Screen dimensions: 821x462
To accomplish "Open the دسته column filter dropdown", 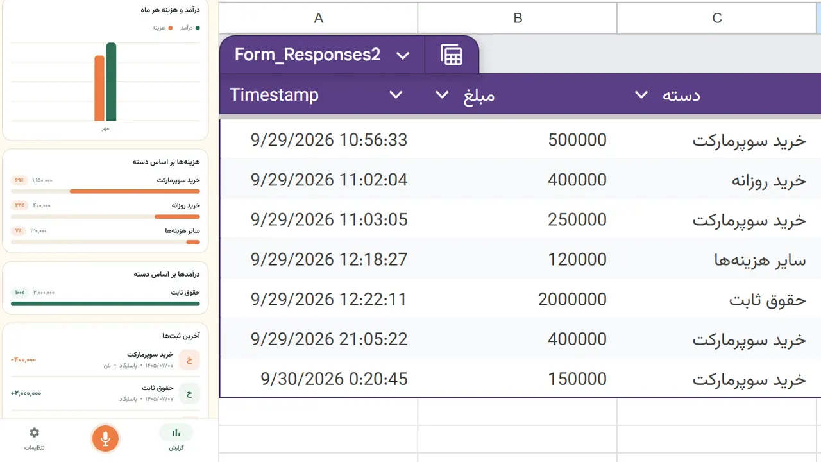I will pos(641,95).
